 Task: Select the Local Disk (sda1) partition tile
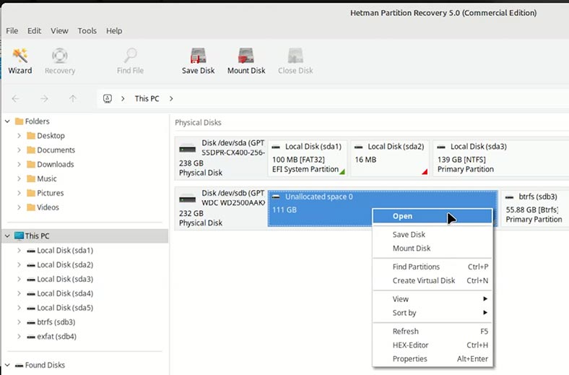(308, 158)
